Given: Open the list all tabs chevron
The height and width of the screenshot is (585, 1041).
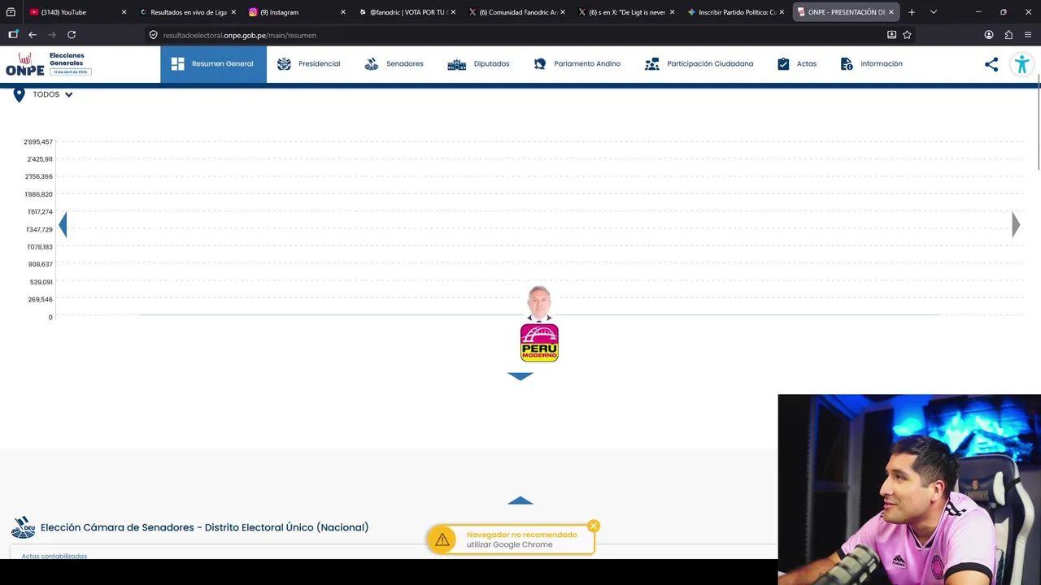Looking at the screenshot, I should (933, 12).
